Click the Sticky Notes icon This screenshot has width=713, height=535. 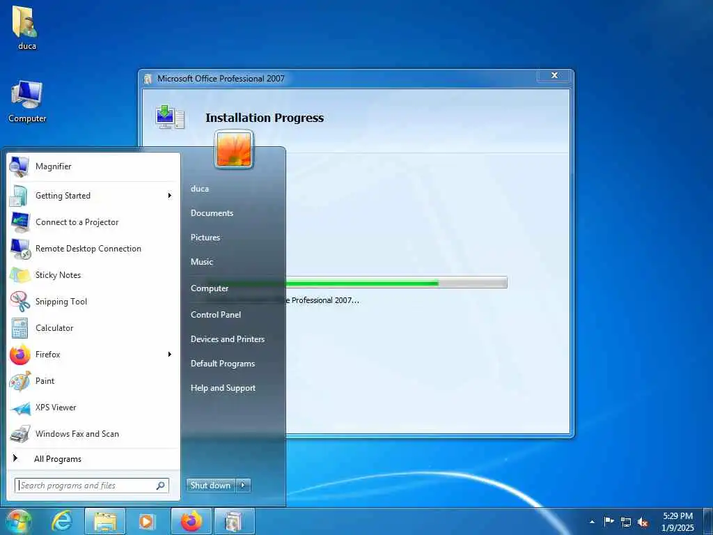(x=20, y=275)
